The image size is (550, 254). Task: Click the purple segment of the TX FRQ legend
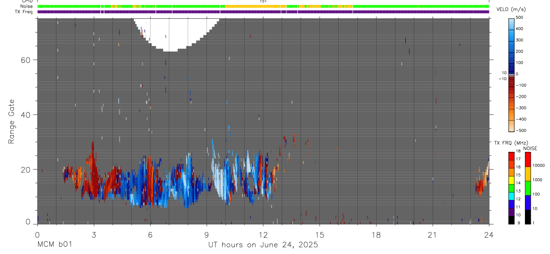(511, 212)
